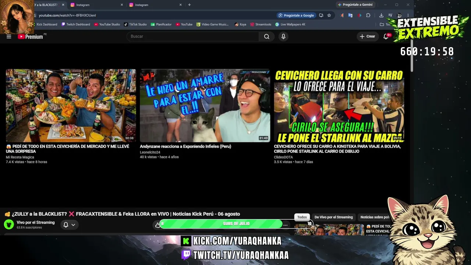Open the YouTube Studio bookmark
471x265 pixels.
point(107,24)
